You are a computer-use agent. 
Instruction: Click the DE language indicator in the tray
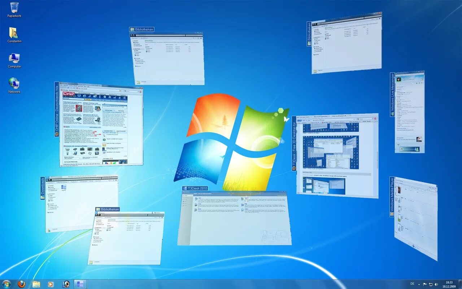pyautogui.click(x=412, y=284)
